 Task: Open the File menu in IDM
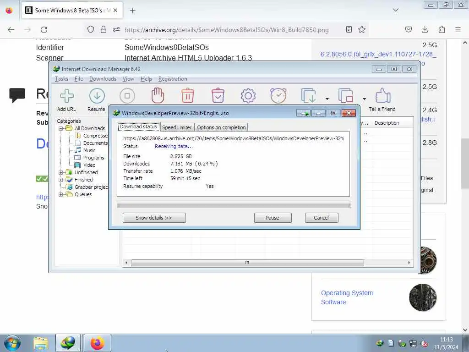point(79,79)
